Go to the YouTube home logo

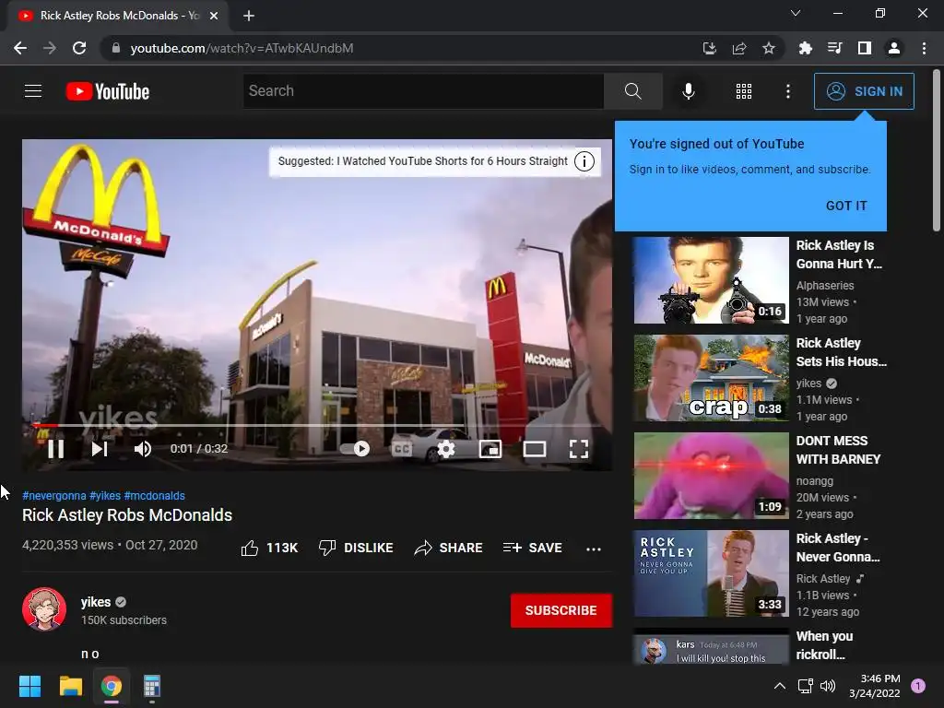(x=108, y=91)
